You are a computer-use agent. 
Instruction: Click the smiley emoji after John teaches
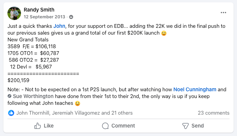78,103
